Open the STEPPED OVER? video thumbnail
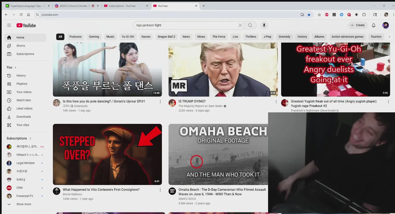395x214 pixels. tap(107, 155)
